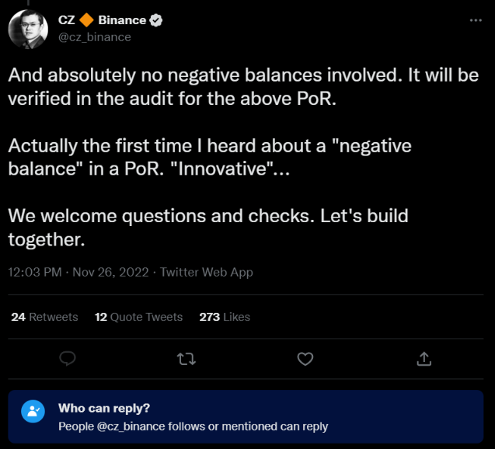Screen dimensions: 495x449
Task: Click the Nov 26, 2022 date
Action: tap(111, 273)
